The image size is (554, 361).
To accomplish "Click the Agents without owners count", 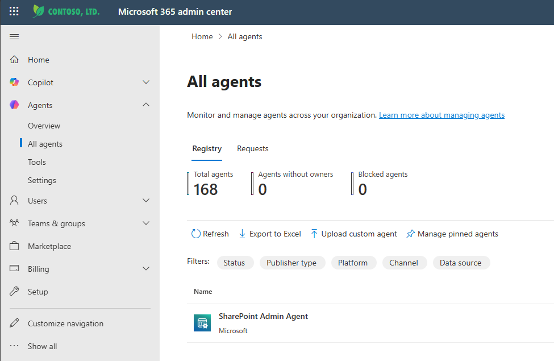I will (x=263, y=189).
